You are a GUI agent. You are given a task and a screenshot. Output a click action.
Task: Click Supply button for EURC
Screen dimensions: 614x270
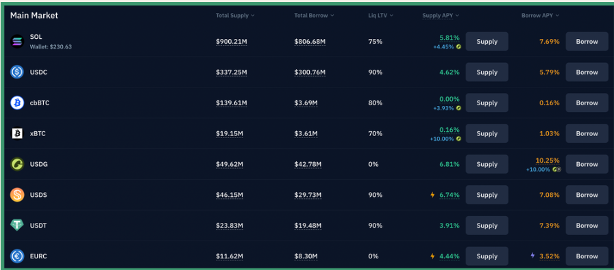[487, 256]
